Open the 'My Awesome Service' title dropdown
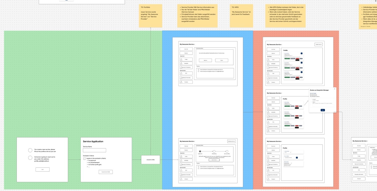The width and height of the screenshot is (377, 191). pos(194,44)
